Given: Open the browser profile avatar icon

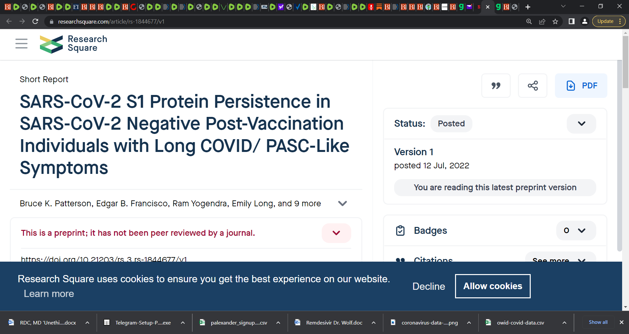Looking at the screenshot, I should click(584, 21).
